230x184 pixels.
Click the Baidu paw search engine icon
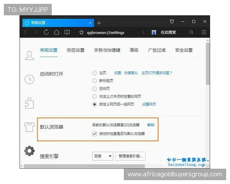(154, 32)
